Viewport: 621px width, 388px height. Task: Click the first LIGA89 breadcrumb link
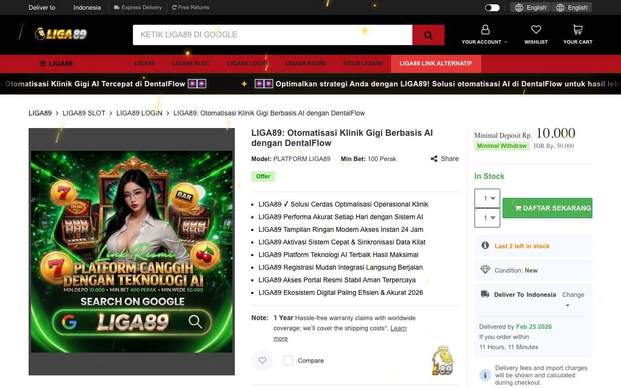tap(40, 113)
